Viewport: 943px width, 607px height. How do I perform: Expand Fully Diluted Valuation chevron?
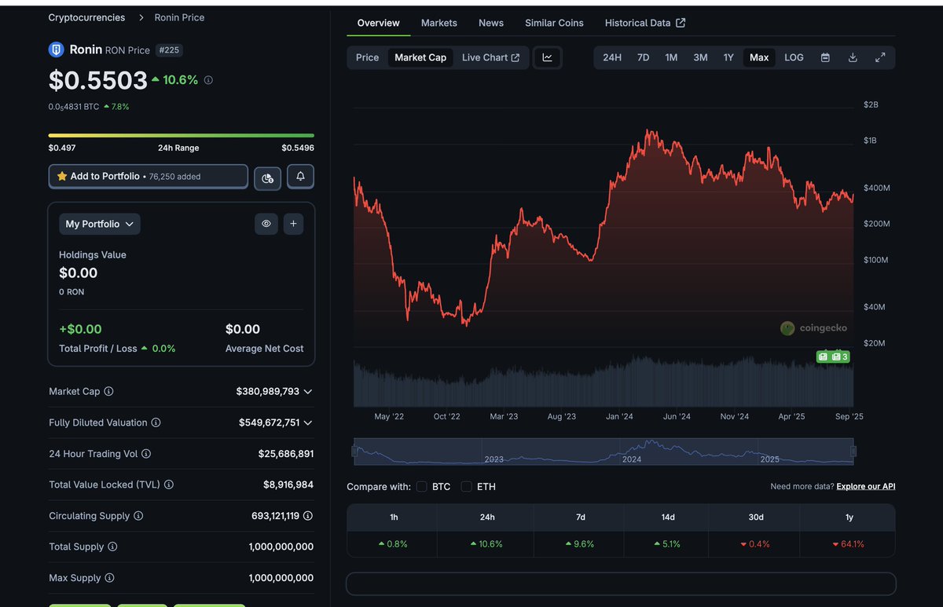[x=308, y=422]
